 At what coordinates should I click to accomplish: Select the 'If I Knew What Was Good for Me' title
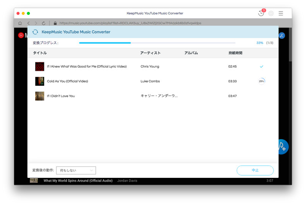tap(87, 67)
